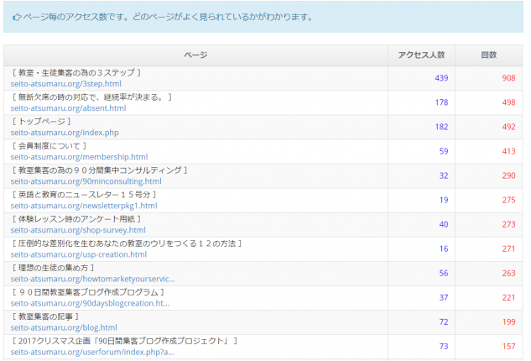531x361 pixels.
Task: Click the visitor count 37
Action: (444, 297)
